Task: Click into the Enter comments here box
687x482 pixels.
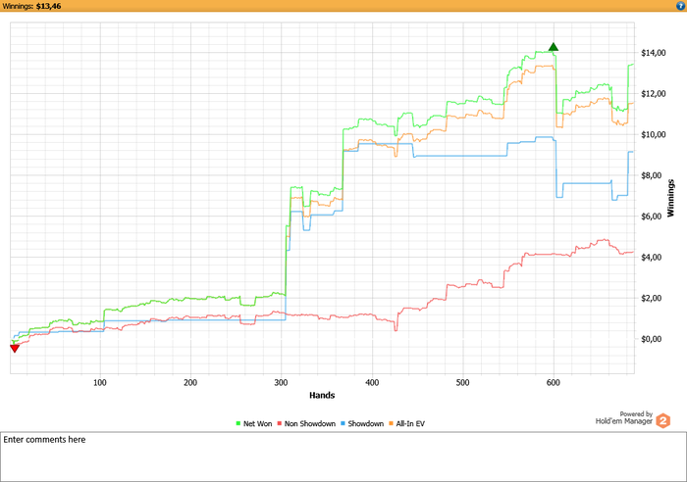Action: coord(343,458)
